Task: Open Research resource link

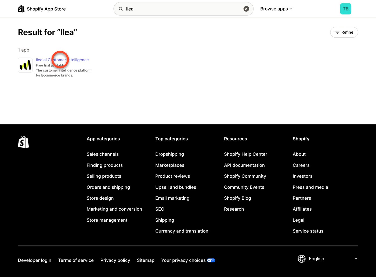Action: point(234,209)
